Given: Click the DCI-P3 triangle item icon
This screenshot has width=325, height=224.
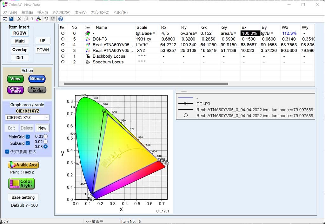Looking at the screenshot, I should pos(88,39).
